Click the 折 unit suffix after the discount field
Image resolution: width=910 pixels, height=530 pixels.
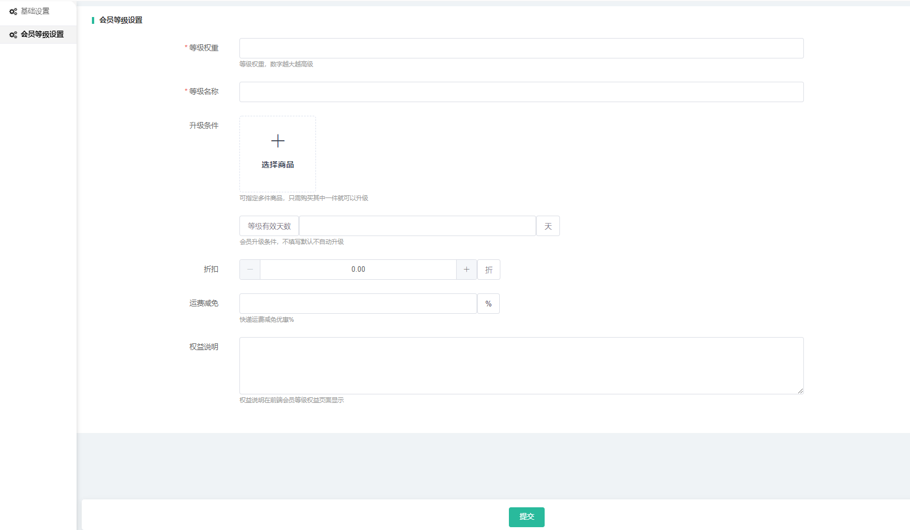[488, 270]
